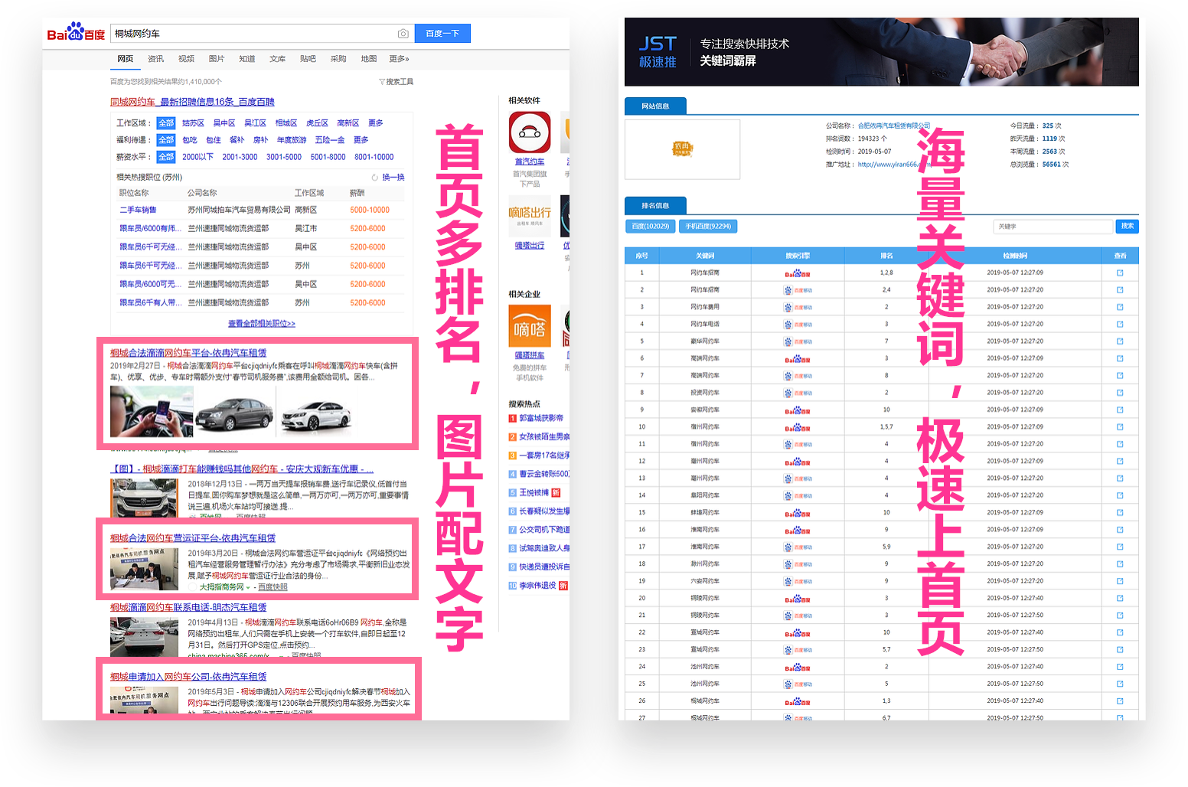Filter work area by 吴中区
This screenshot has width=1188, height=787.
click(224, 123)
